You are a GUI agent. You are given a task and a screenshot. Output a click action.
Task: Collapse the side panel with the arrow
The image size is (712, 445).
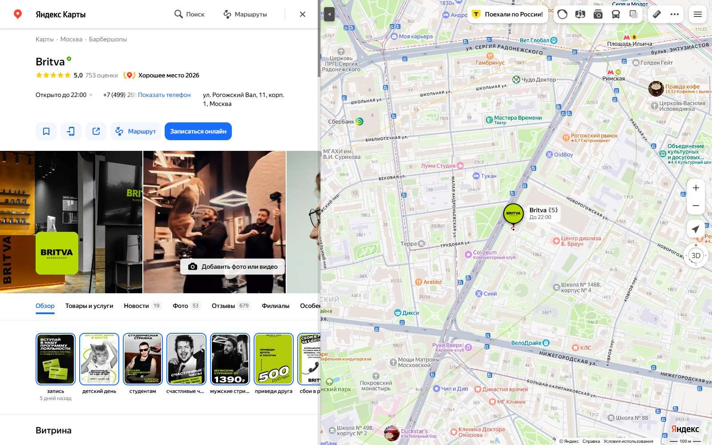click(x=329, y=14)
